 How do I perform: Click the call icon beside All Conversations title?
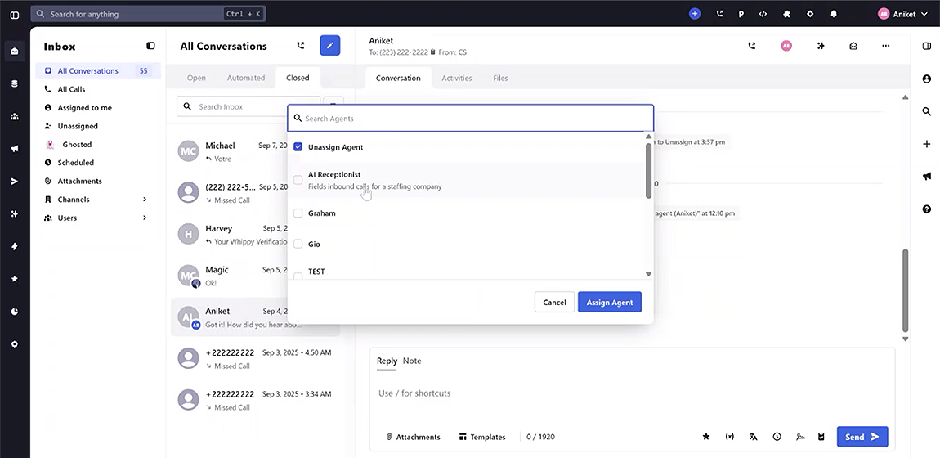click(x=300, y=46)
